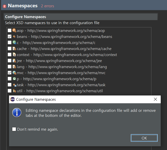
Task: Select the context schema row text
Action: click(x=67, y=55)
